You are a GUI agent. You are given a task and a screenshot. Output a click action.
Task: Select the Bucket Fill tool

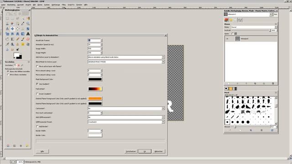pyautogui.click(x=7, y=39)
